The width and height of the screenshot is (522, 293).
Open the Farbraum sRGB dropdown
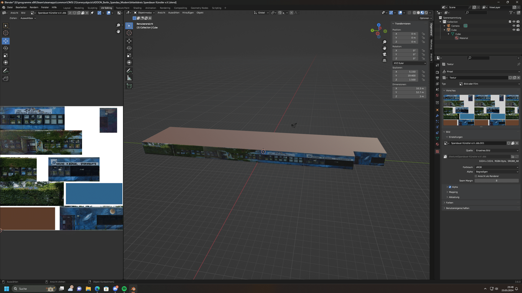point(496,167)
